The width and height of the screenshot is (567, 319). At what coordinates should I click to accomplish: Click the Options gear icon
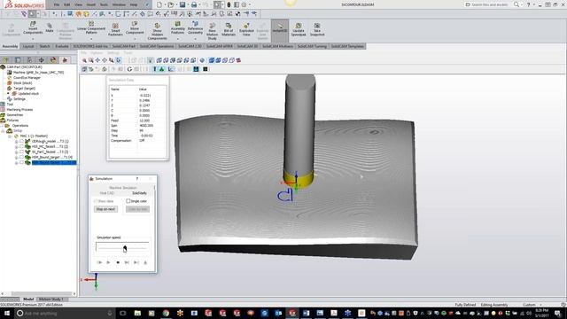tap(245, 4)
